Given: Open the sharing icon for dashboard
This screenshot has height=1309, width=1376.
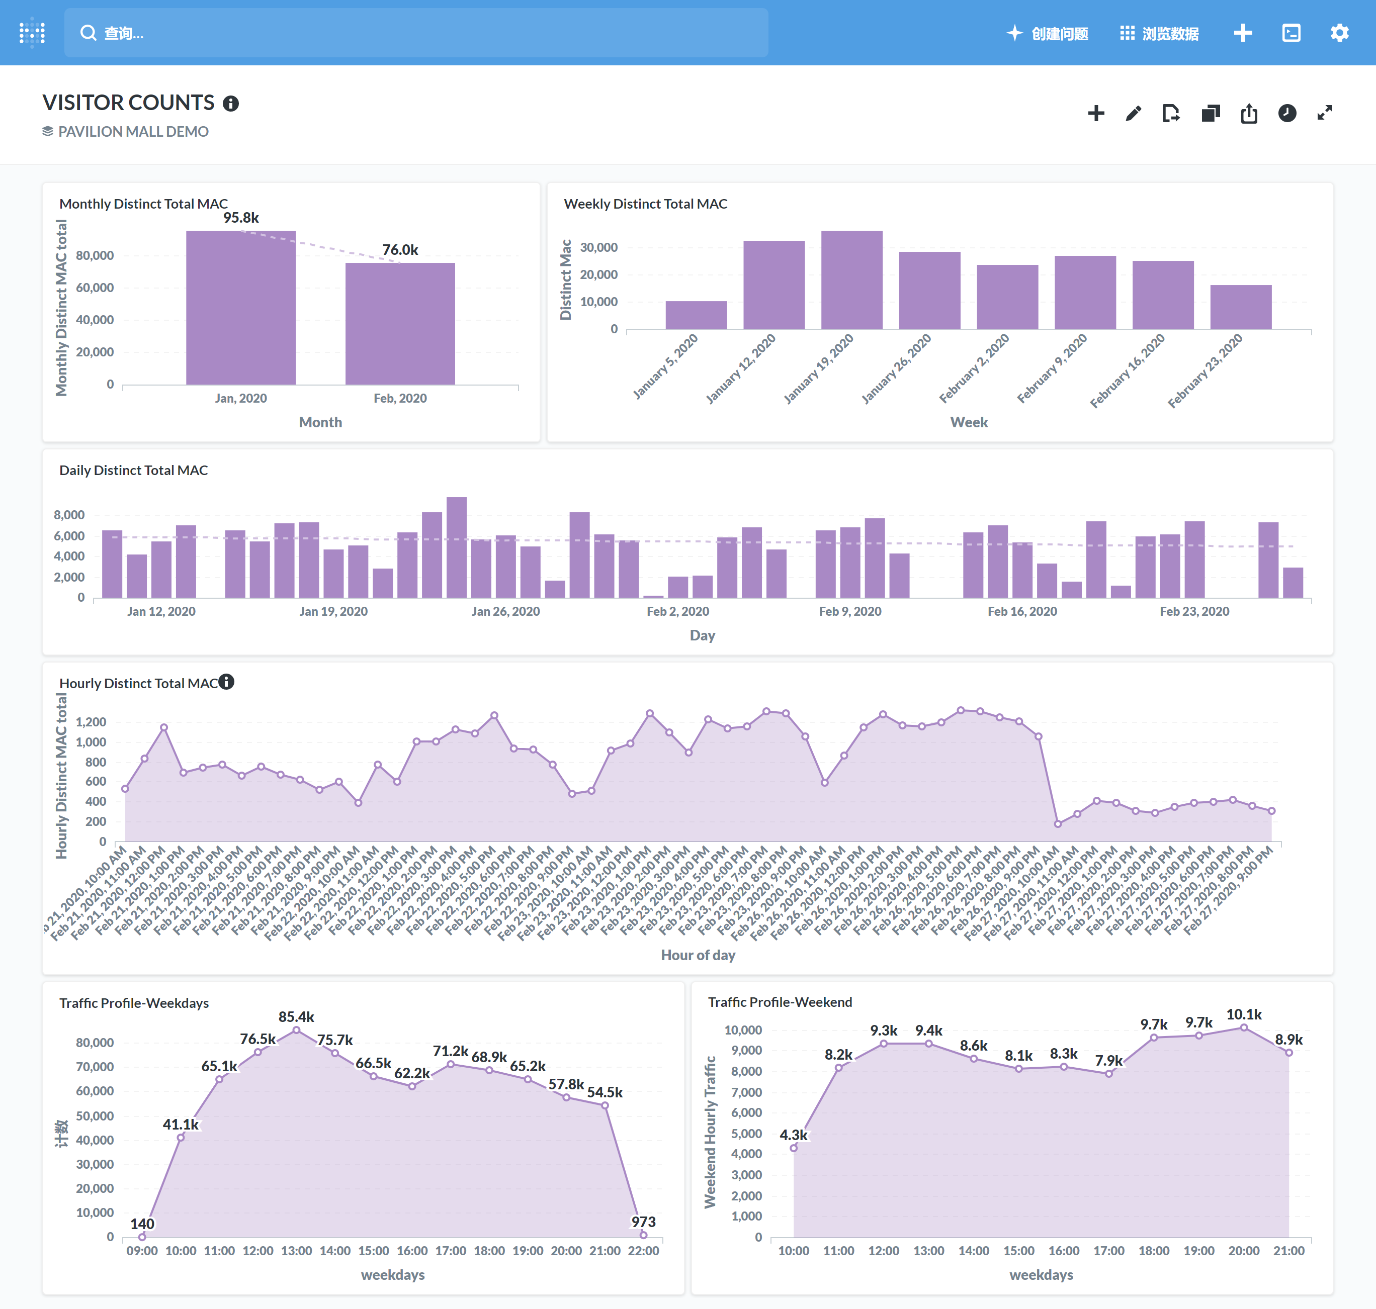Looking at the screenshot, I should click(1249, 113).
